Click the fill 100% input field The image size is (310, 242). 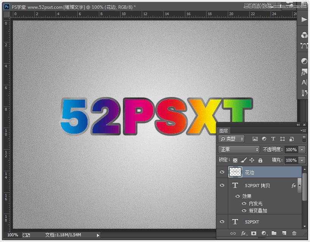291,160
